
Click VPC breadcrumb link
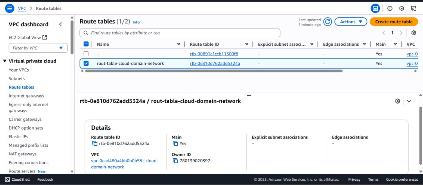pos(22,8)
